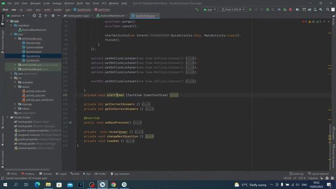Image resolution: width=336 pixels, height=189 pixels.
Task: Click Sync Project with Gradle Files icon
Action: coord(310,9)
